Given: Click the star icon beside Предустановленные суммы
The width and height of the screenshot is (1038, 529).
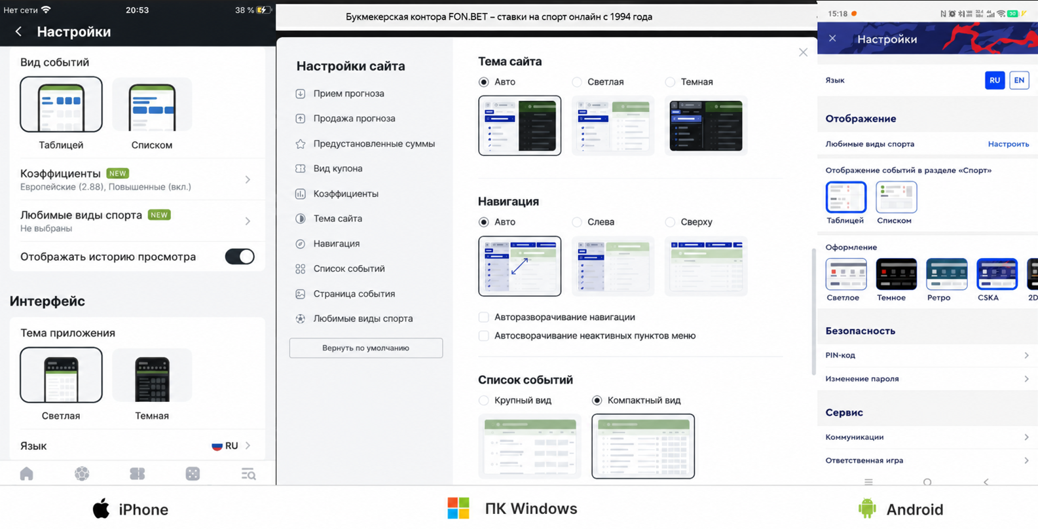Looking at the screenshot, I should 301,143.
